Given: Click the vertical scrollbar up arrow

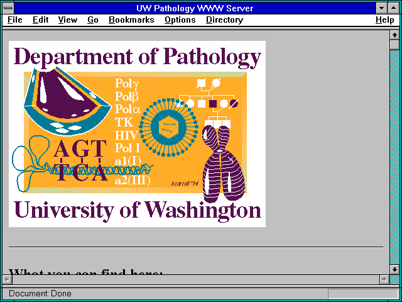Looking at the screenshot, I should 394,35.
